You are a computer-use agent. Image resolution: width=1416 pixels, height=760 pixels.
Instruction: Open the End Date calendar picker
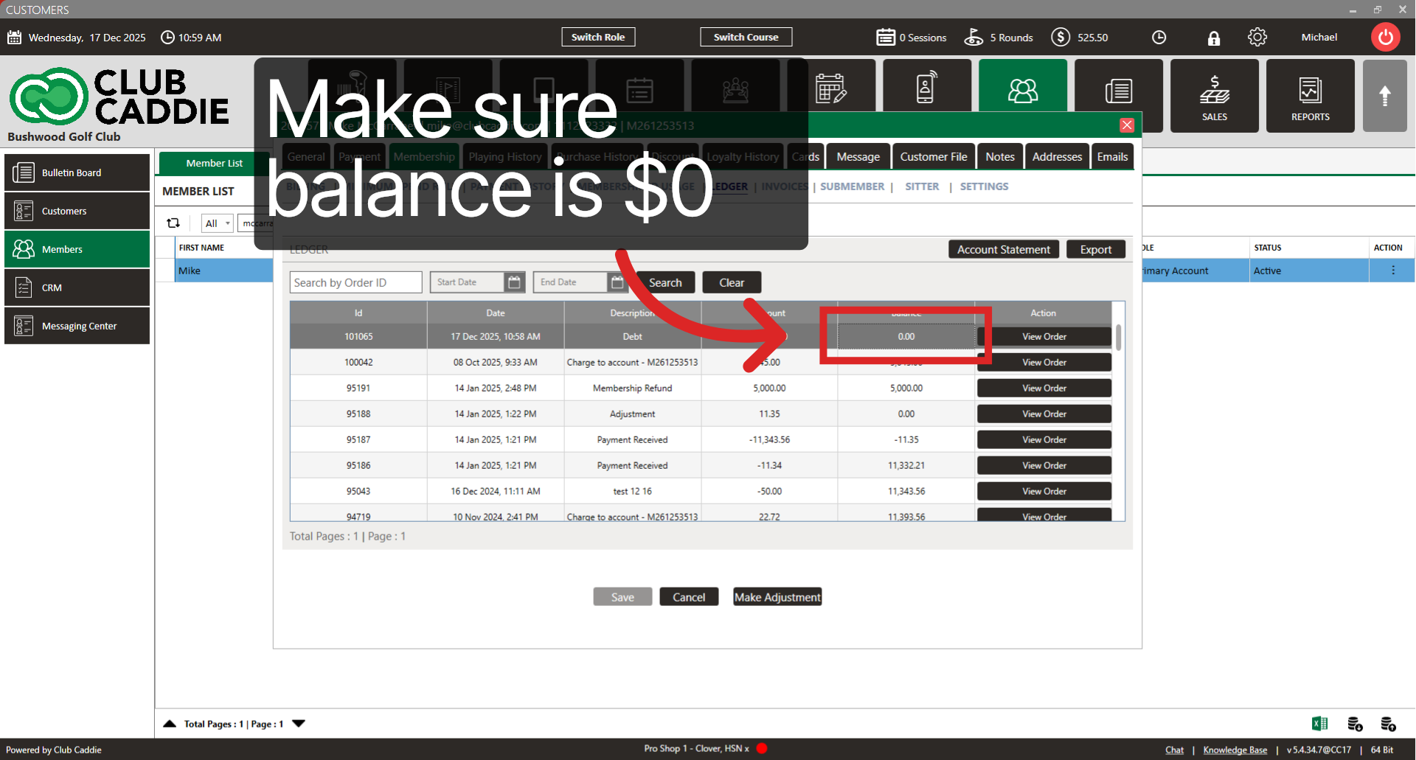(617, 282)
